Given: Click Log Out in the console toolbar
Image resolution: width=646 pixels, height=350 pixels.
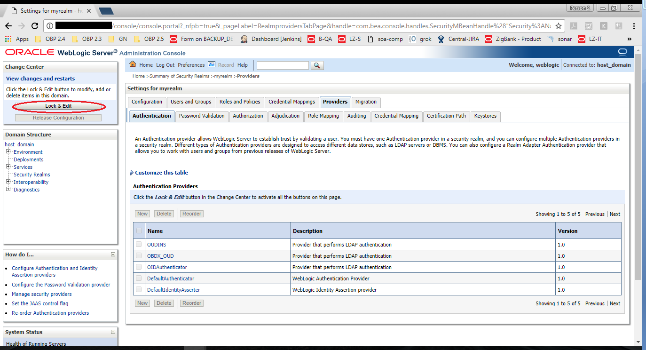Looking at the screenshot, I should tap(165, 65).
